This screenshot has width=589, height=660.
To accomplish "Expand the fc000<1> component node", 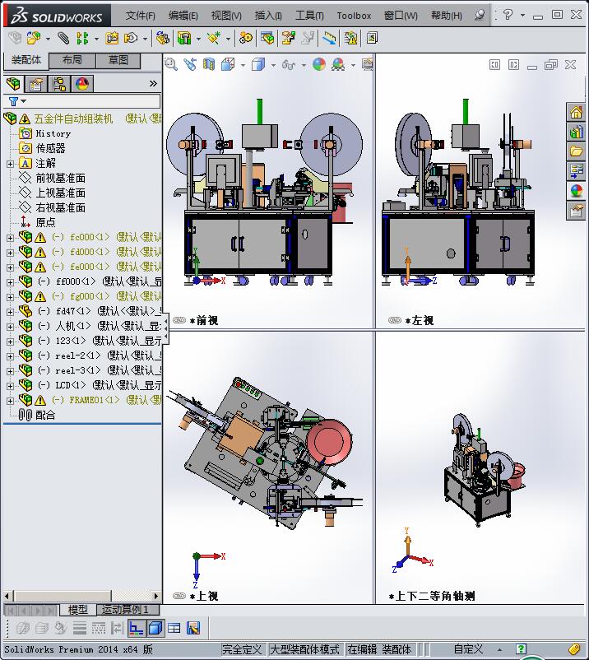I will (x=10, y=238).
